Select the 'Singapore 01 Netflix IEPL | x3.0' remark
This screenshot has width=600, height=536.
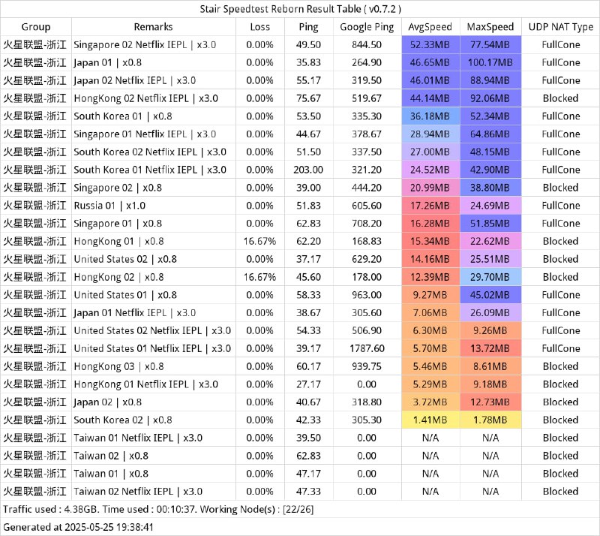tap(145, 134)
